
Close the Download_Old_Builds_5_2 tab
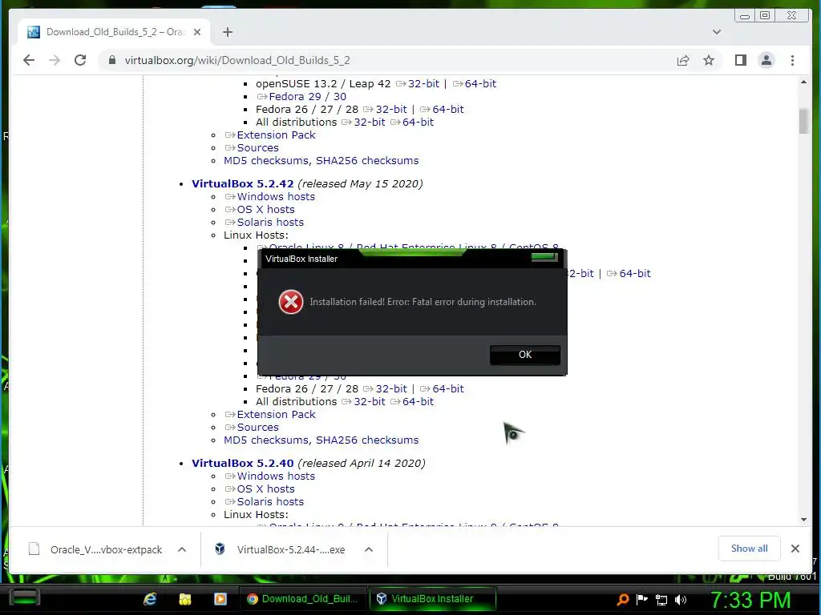click(197, 32)
